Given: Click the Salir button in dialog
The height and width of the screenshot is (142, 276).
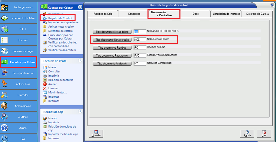Looking at the screenshot, I should point(264,134).
